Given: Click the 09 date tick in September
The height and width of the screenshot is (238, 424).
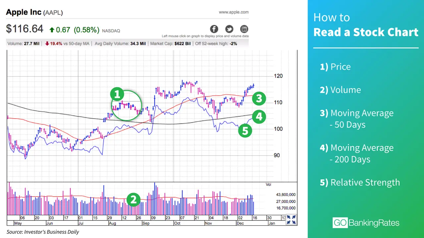Looking at the screenshot, I should (153, 218).
